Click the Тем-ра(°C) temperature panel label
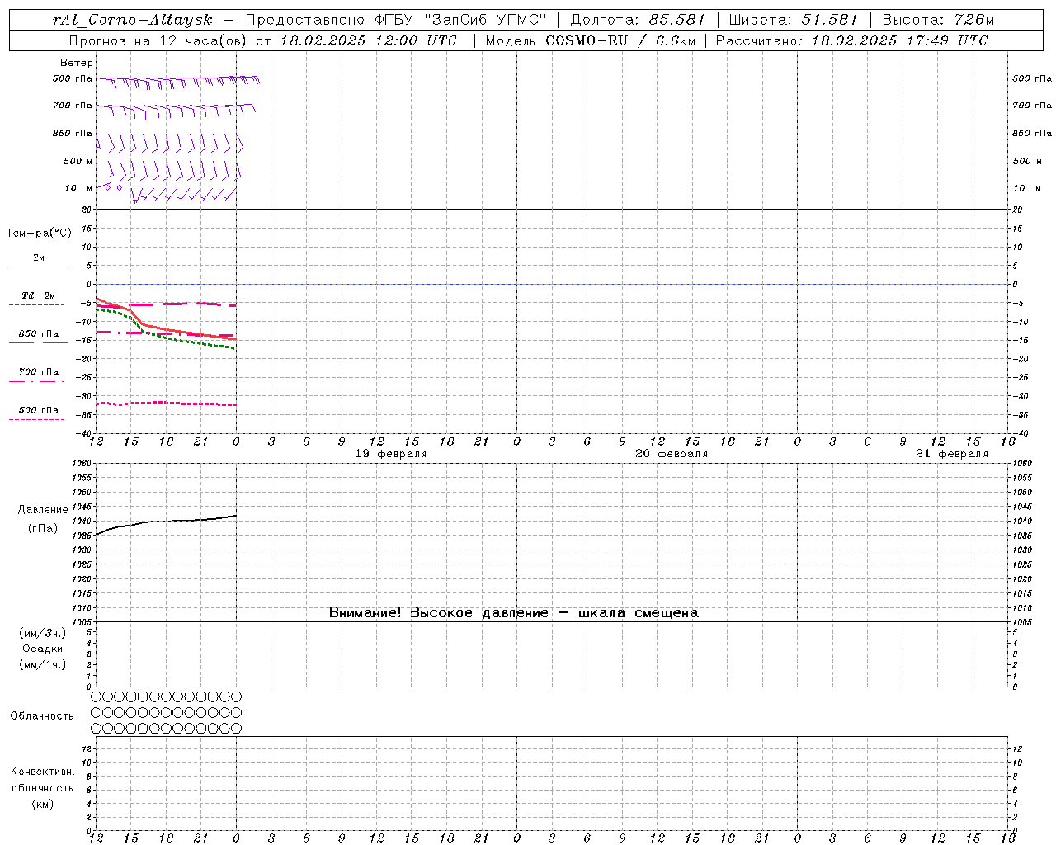Viewport: 1056px width, 845px height. point(39,233)
